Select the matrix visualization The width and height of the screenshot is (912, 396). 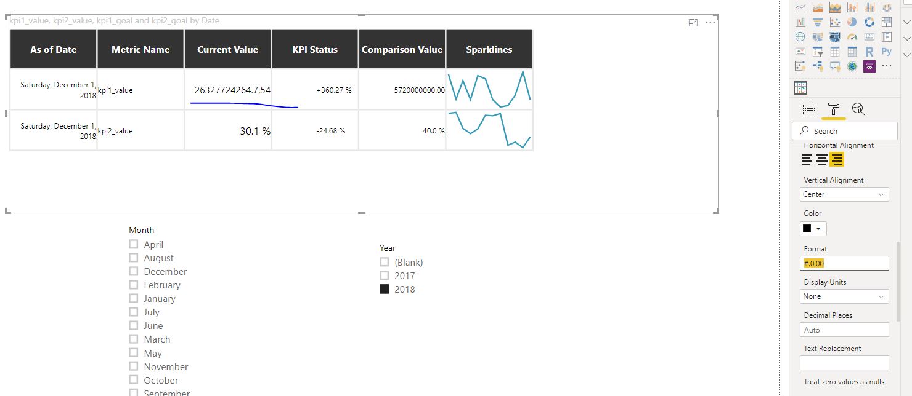pos(852,52)
